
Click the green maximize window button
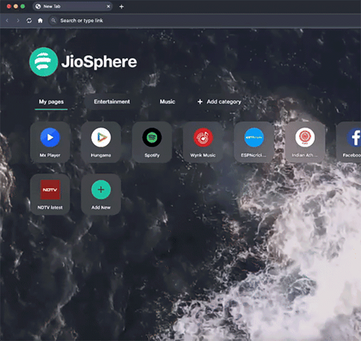(x=23, y=7)
